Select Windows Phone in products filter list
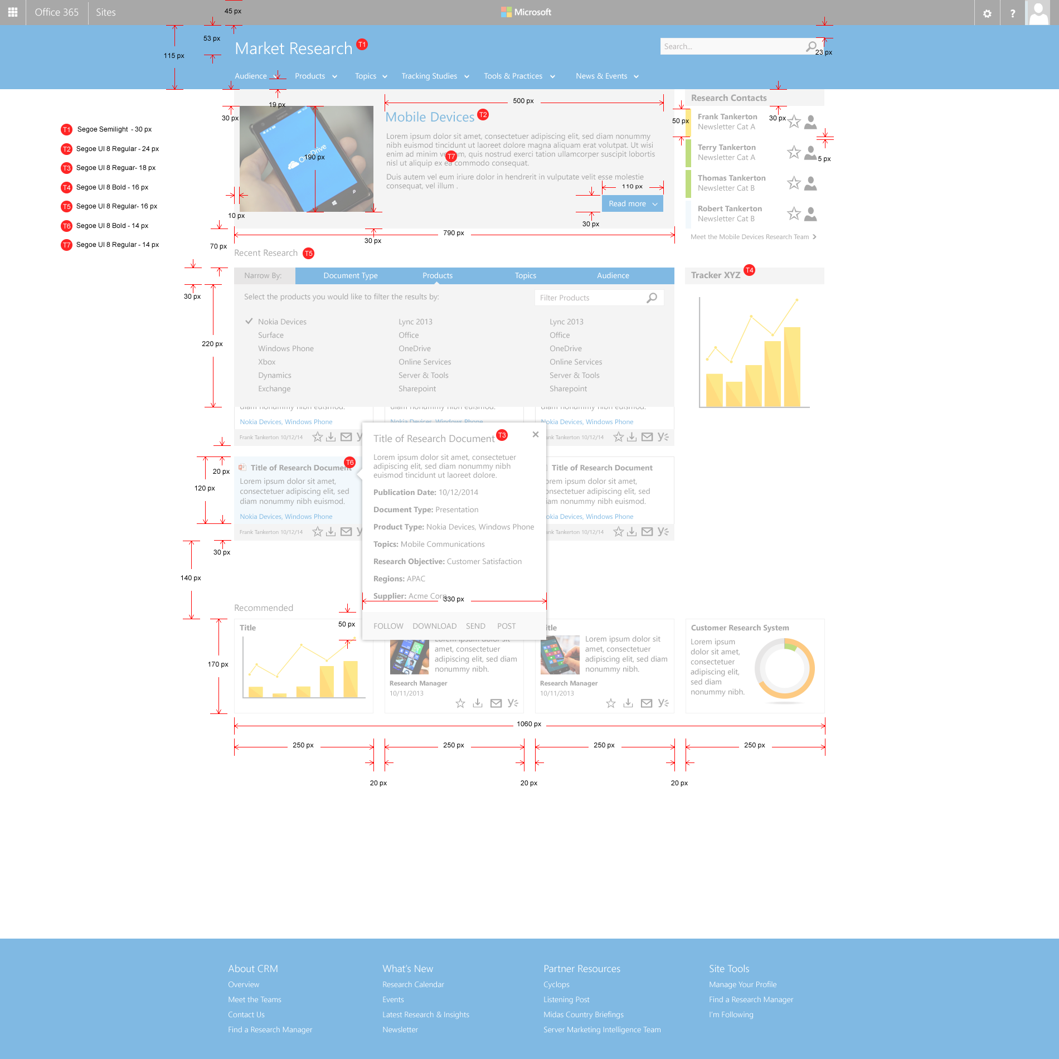Screen dimensions: 1059x1059 286,348
